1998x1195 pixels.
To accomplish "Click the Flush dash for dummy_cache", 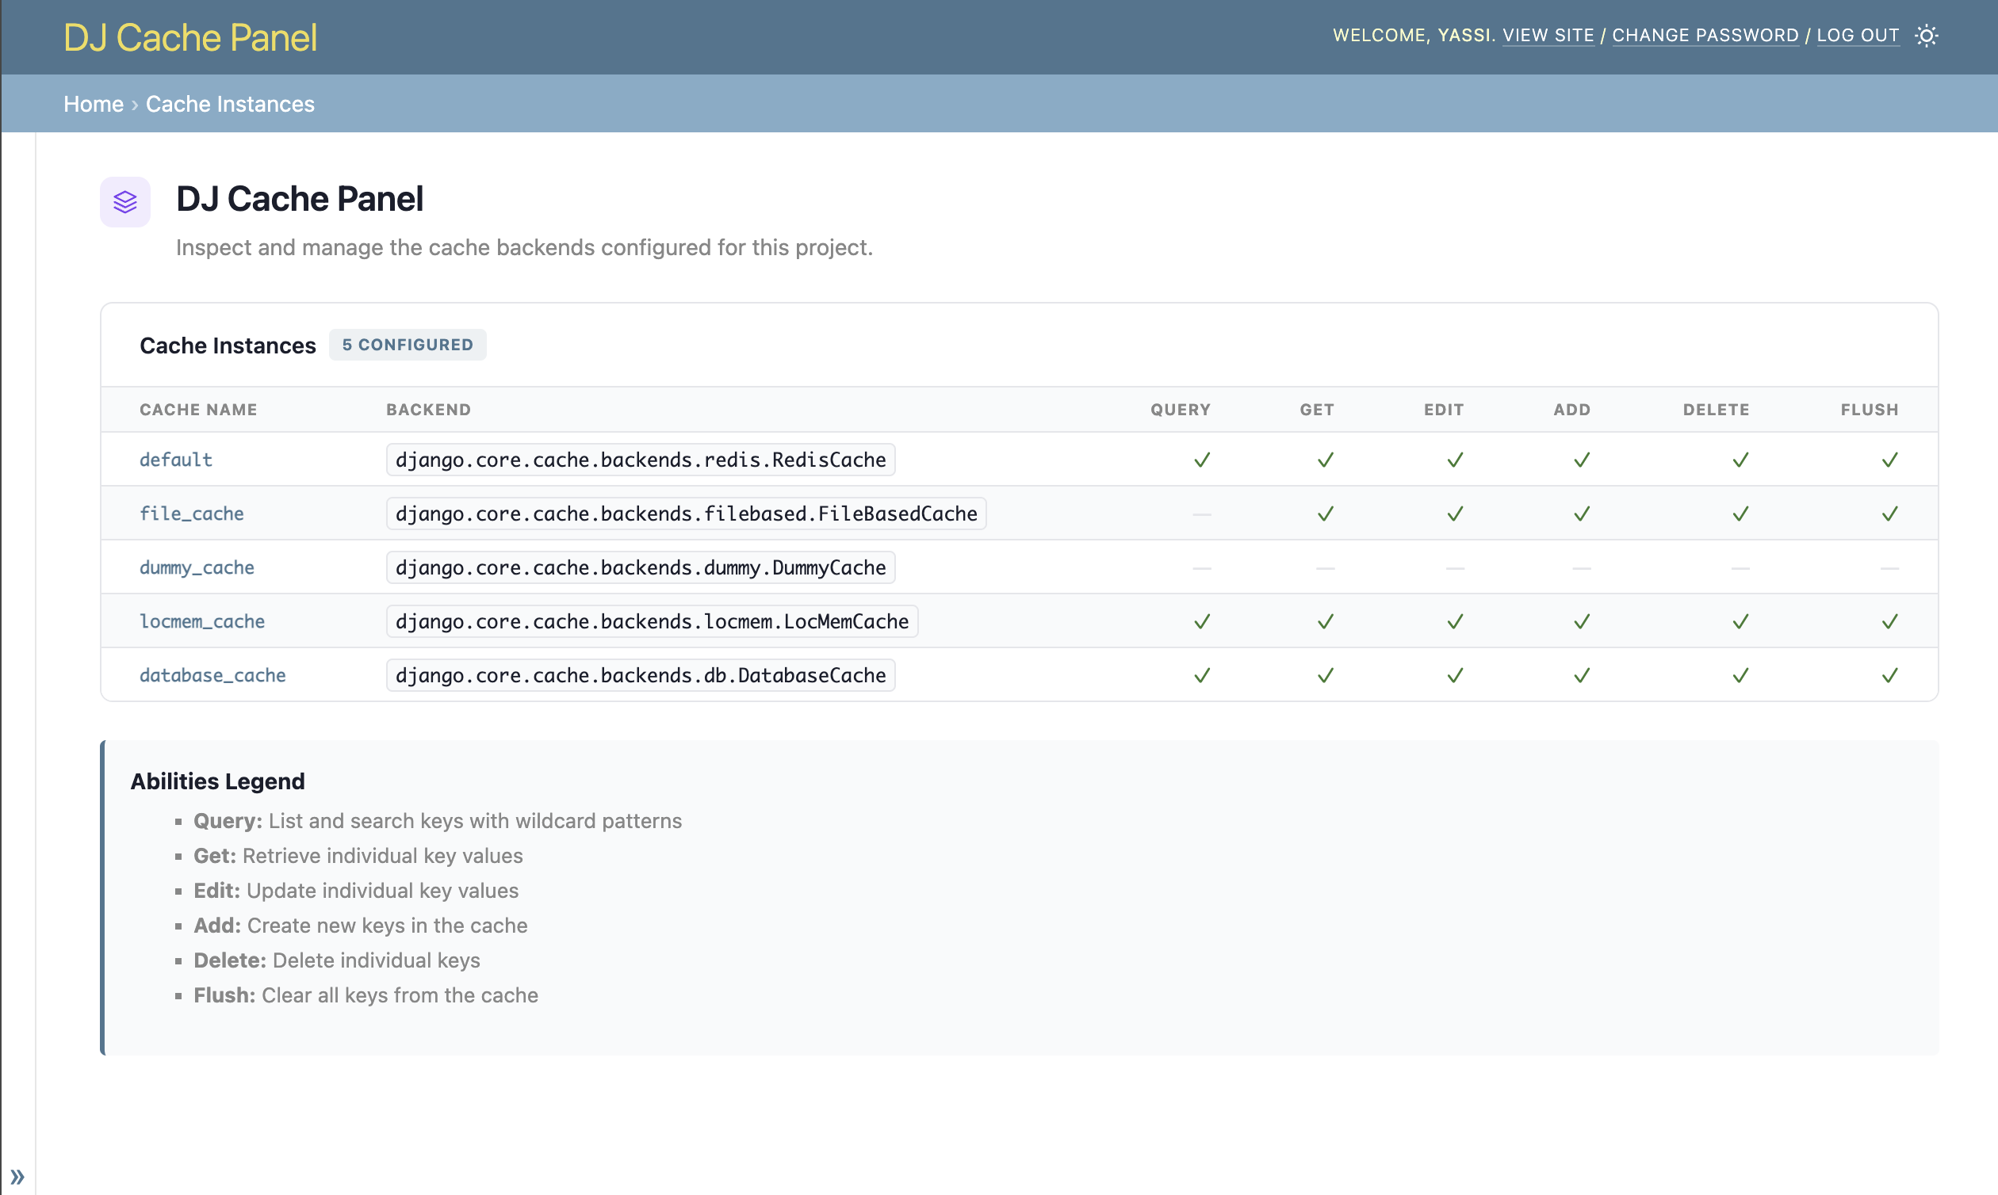I will 1889,568.
